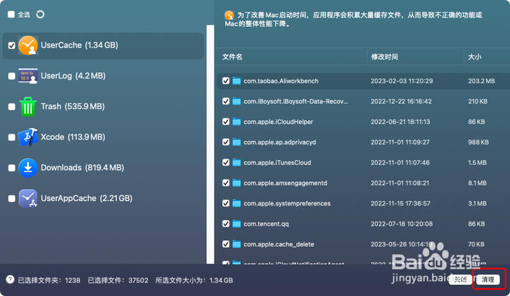This screenshot has width=510, height=296.
Task: Click the UserLog icon
Action: [28, 76]
